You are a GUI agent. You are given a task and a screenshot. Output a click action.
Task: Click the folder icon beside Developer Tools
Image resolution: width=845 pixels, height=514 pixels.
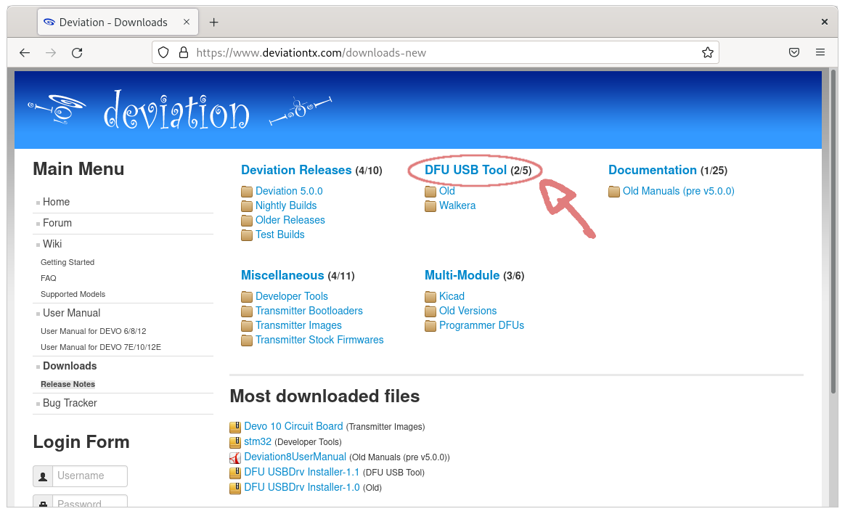coord(247,296)
